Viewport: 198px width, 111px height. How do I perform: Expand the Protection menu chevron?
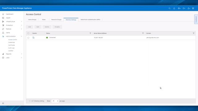pos(21,25)
